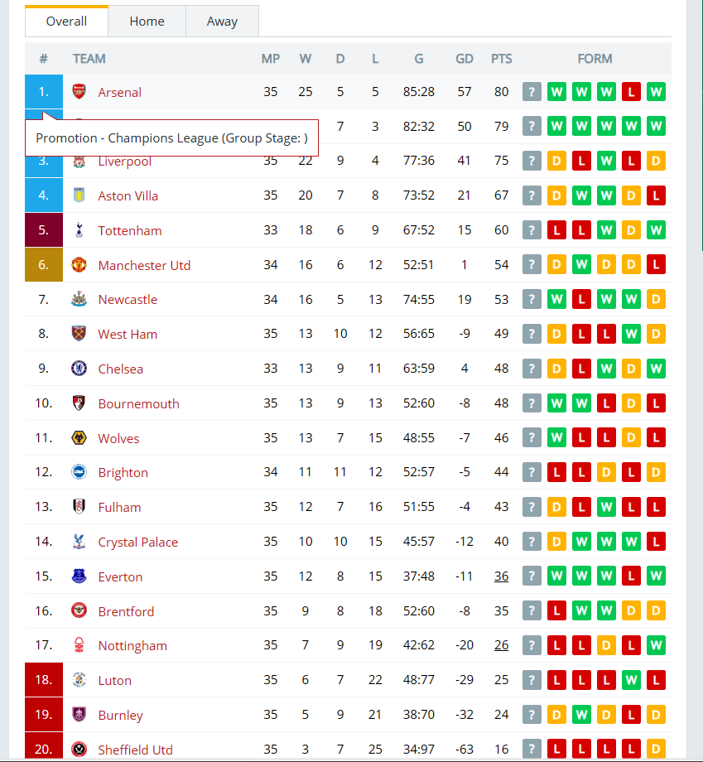Select the Overall standings tab
The image size is (703, 762).
coord(66,22)
